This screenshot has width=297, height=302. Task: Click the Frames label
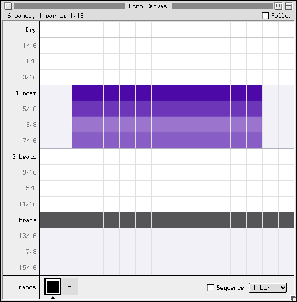tap(25, 287)
